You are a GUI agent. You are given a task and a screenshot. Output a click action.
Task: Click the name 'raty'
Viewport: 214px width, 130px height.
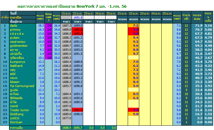click(13, 70)
